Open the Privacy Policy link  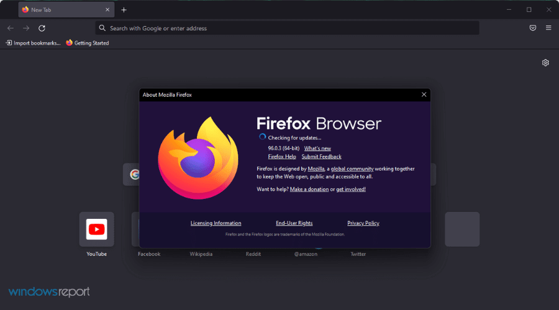pyautogui.click(x=363, y=223)
